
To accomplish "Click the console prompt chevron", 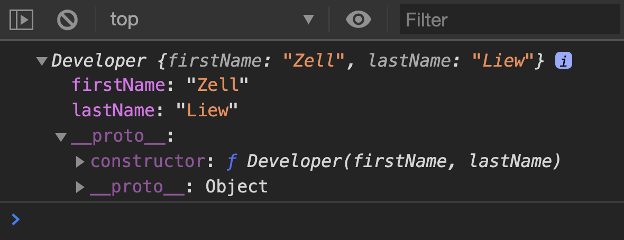I will [16, 219].
